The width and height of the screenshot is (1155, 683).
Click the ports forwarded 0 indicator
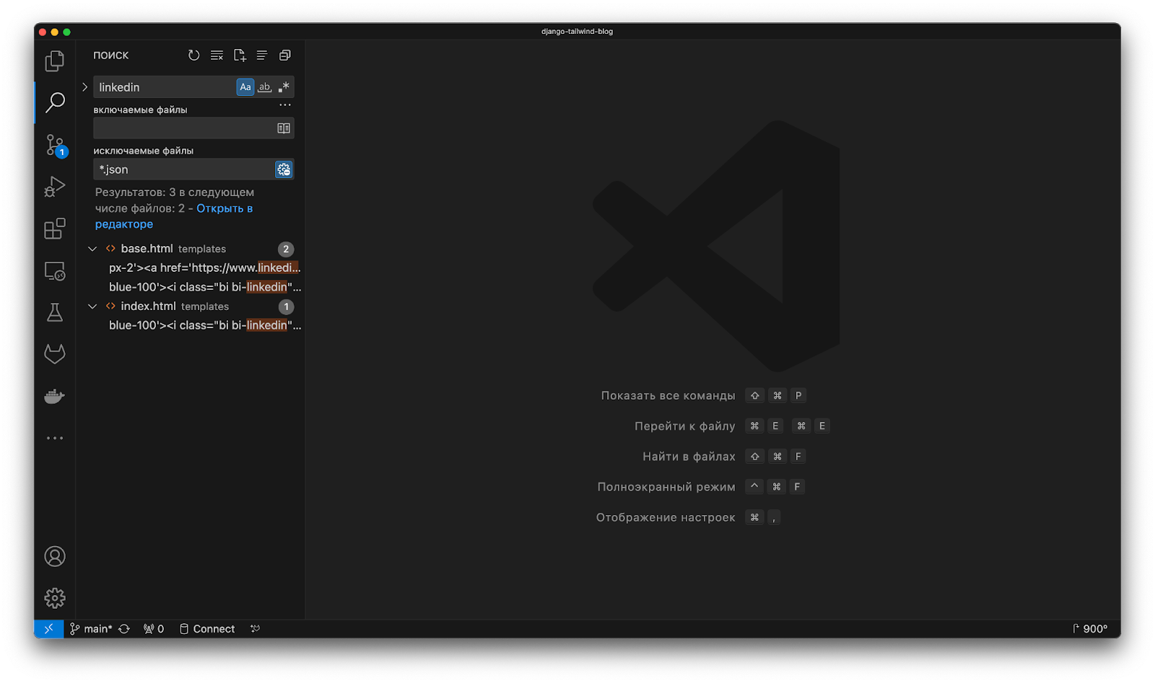click(x=154, y=629)
